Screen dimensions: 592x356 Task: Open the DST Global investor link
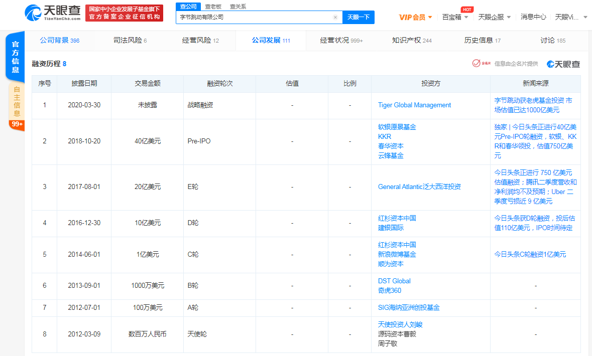(394, 281)
